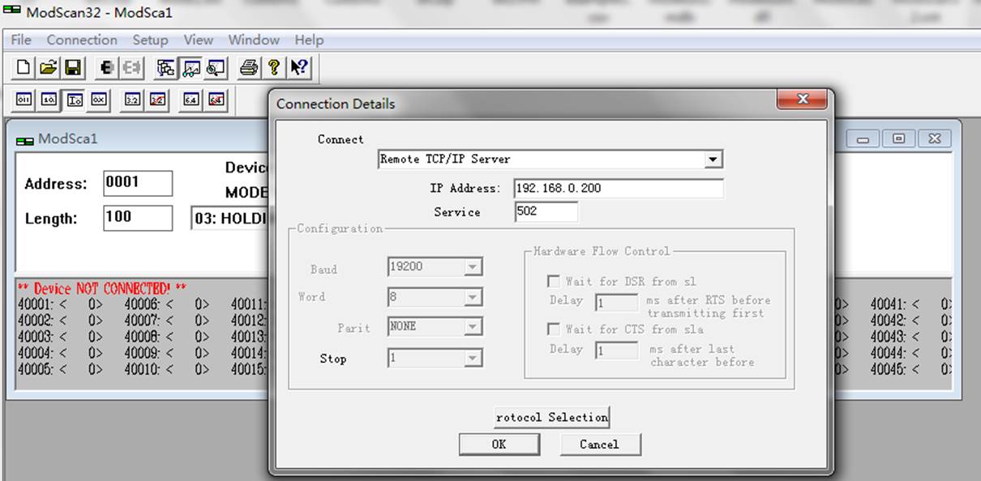Click the IP Address input field
This screenshot has width=981, height=481.
(619, 188)
